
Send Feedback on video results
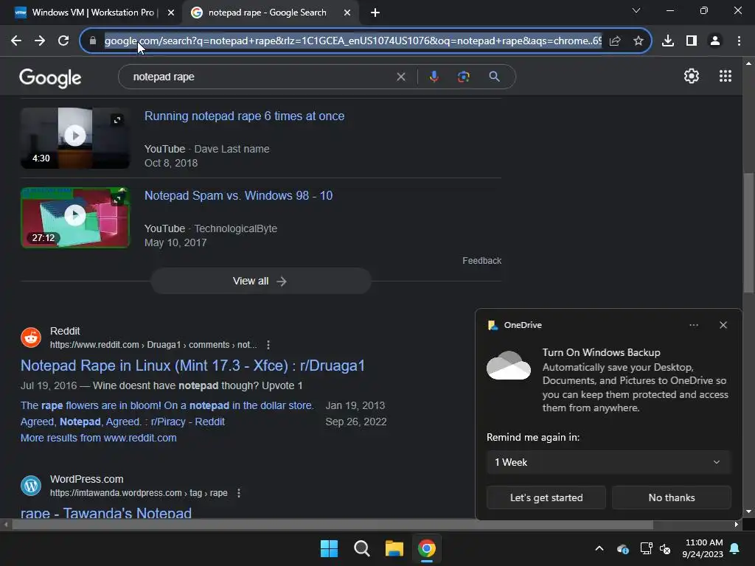click(x=481, y=261)
